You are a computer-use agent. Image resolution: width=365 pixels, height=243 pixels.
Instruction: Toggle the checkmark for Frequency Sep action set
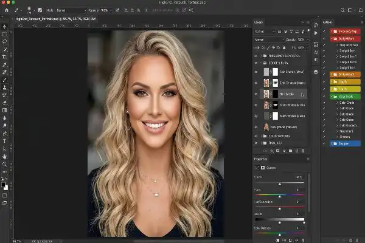tap(324, 31)
